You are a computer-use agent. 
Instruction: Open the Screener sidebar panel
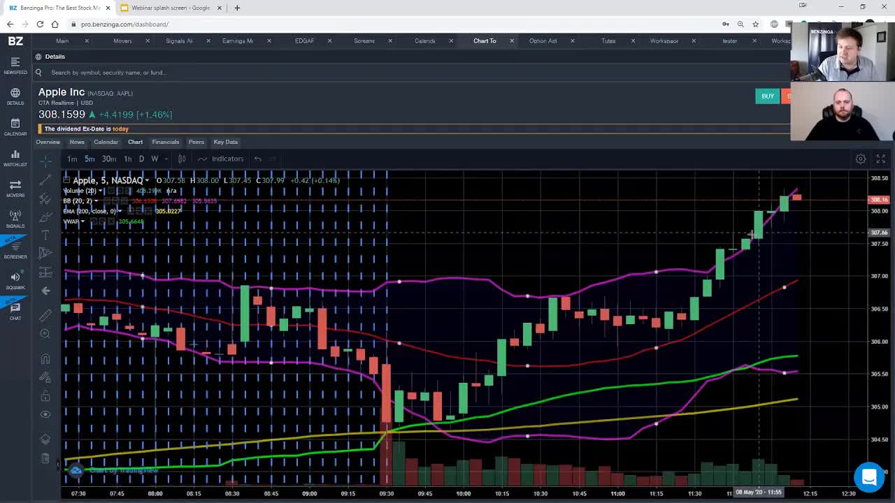[x=15, y=250]
